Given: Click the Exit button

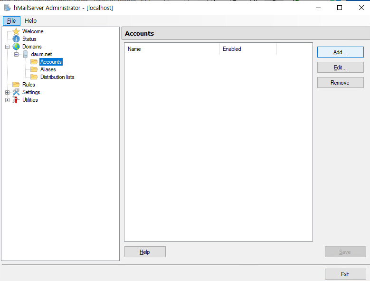Looking at the screenshot, I should (345, 274).
